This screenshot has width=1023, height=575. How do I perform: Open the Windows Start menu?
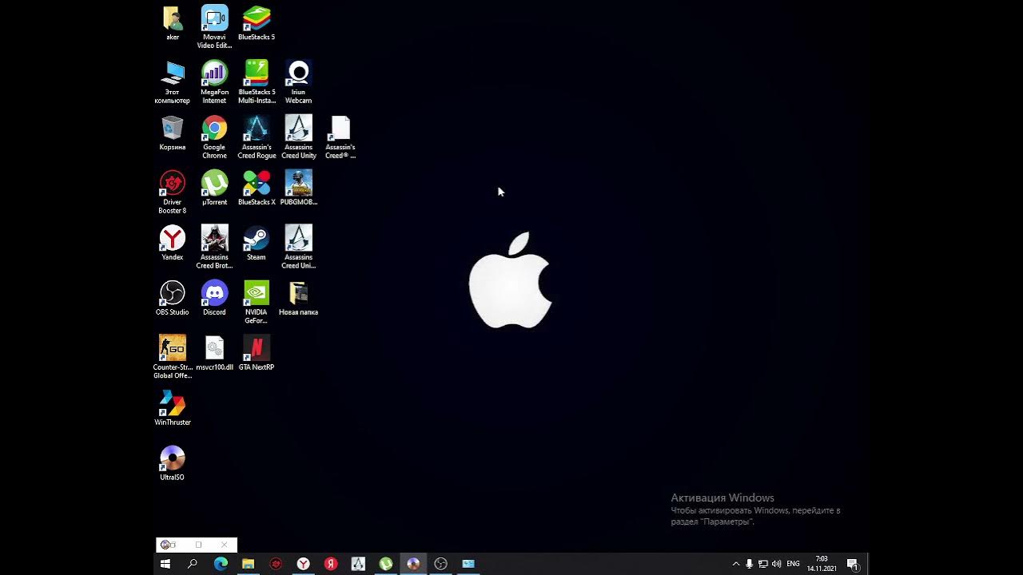coord(165,564)
